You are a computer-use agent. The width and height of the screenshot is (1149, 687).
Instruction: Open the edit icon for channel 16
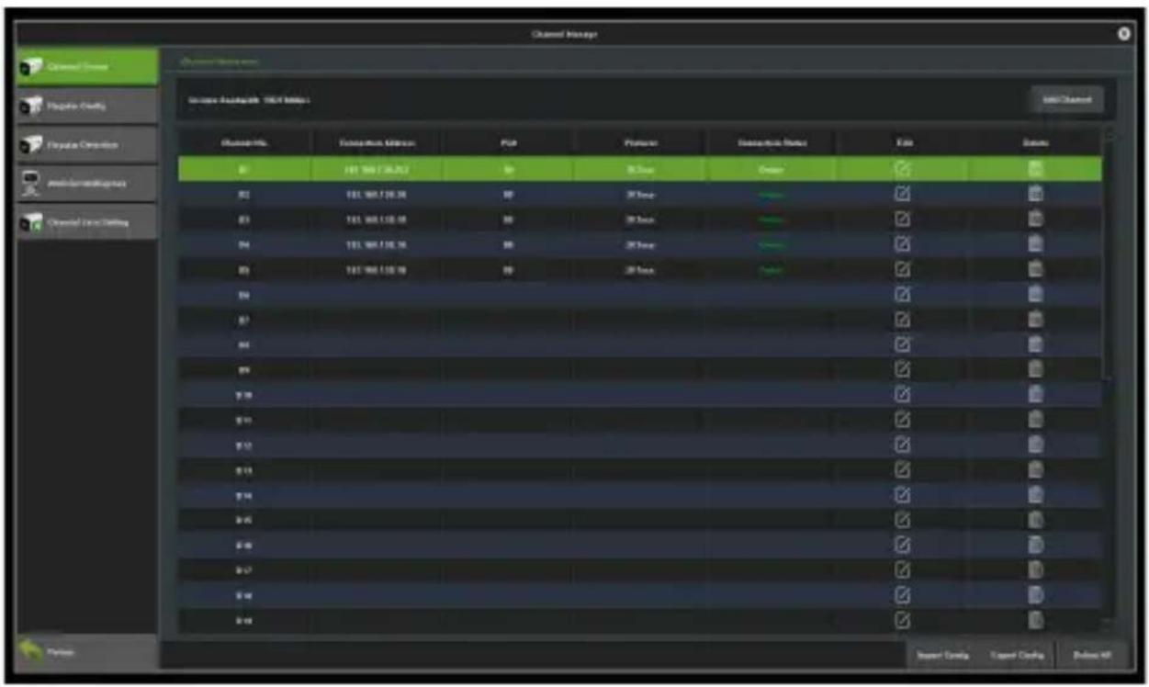(901, 545)
